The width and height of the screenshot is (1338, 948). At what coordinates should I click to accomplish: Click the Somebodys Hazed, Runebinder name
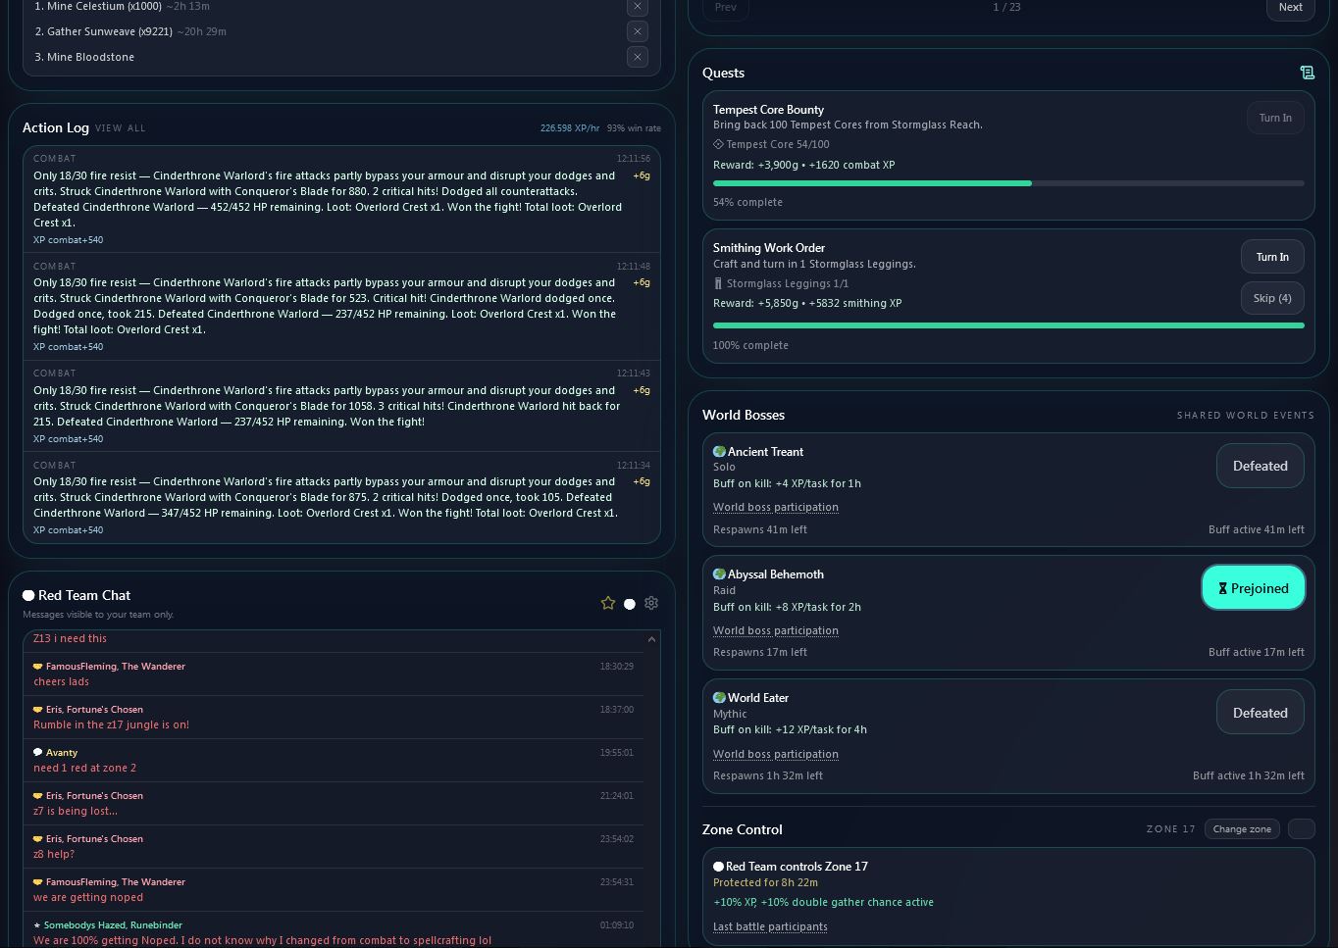[x=113, y=925]
